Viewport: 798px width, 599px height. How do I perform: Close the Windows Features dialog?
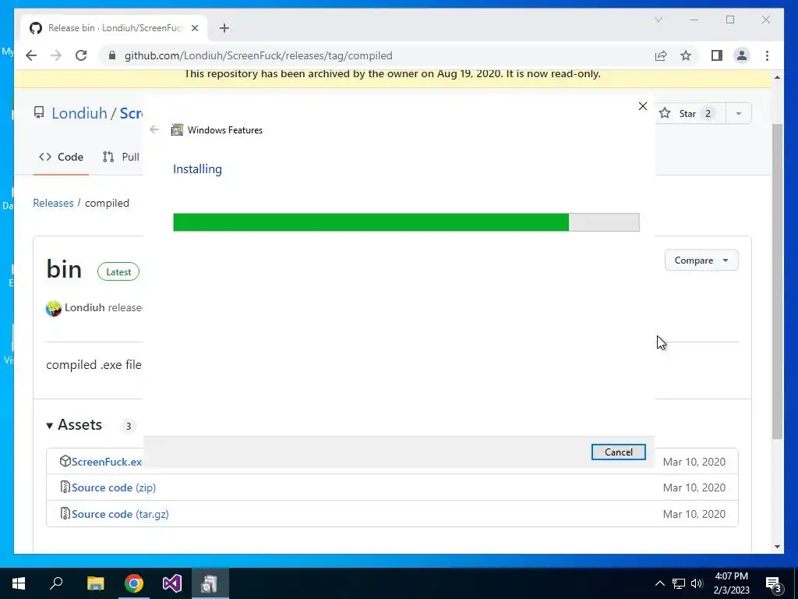643,106
